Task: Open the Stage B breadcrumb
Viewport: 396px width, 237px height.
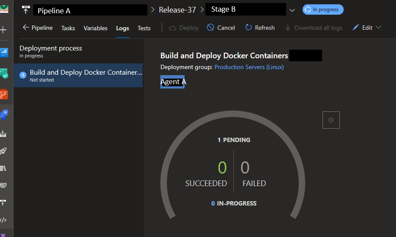Action: [x=246, y=9]
